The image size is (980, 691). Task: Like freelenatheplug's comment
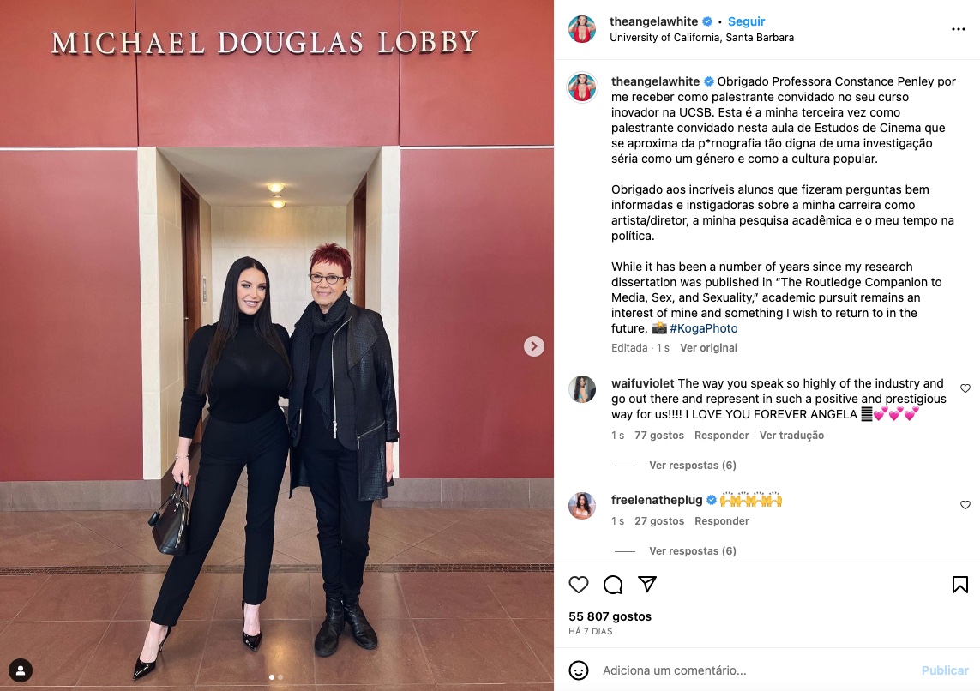[965, 505]
